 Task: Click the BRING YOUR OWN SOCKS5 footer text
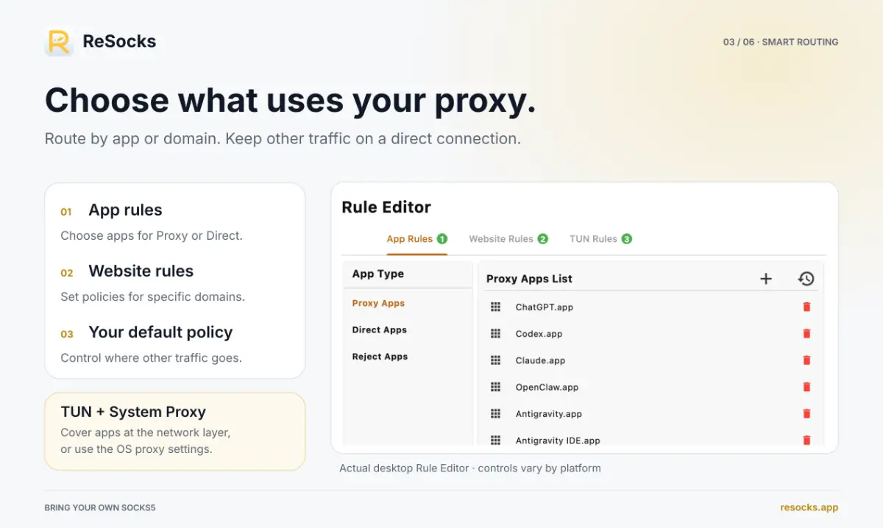point(100,507)
